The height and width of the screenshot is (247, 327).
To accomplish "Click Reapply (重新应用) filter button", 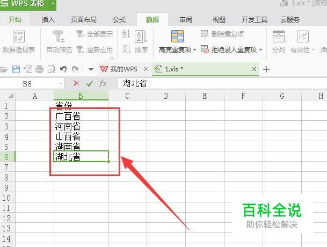I will point(95,49).
